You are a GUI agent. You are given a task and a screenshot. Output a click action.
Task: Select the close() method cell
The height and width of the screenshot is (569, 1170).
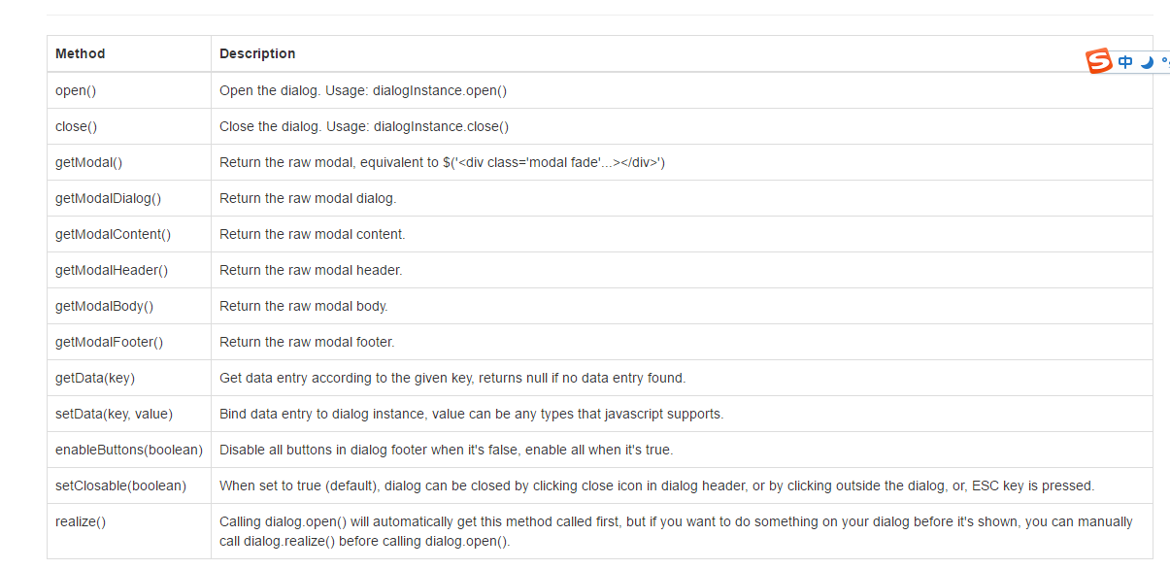pyautogui.click(x=129, y=126)
